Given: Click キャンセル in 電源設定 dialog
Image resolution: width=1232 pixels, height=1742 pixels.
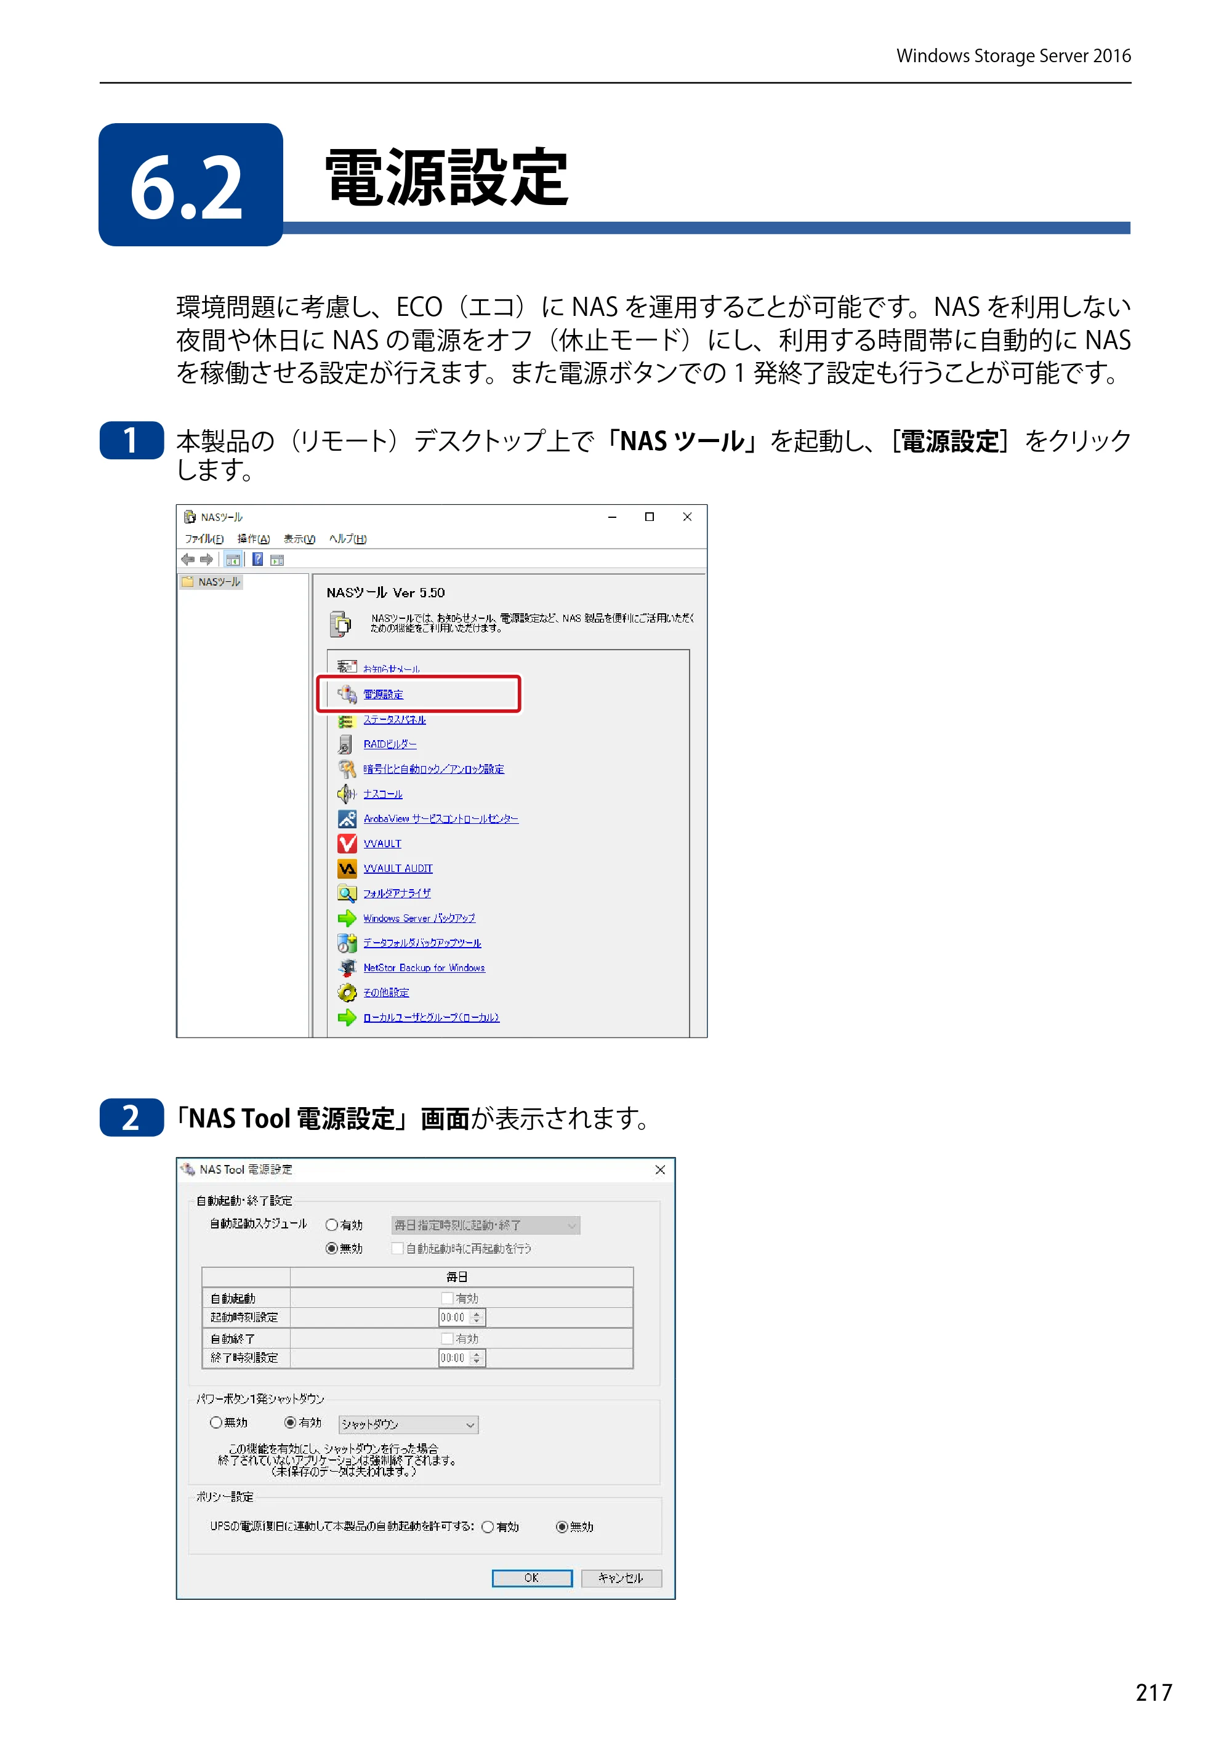Looking at the screenshot, I should pyautogui.click(x=621, y=1578).
